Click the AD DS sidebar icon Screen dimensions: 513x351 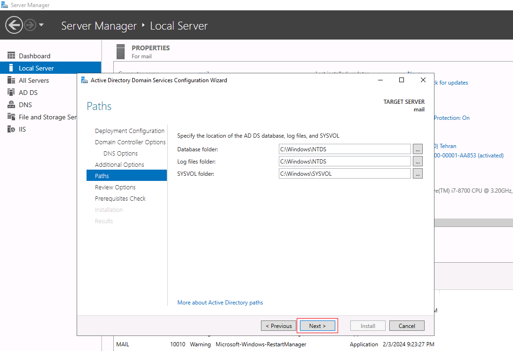point(11,92)
